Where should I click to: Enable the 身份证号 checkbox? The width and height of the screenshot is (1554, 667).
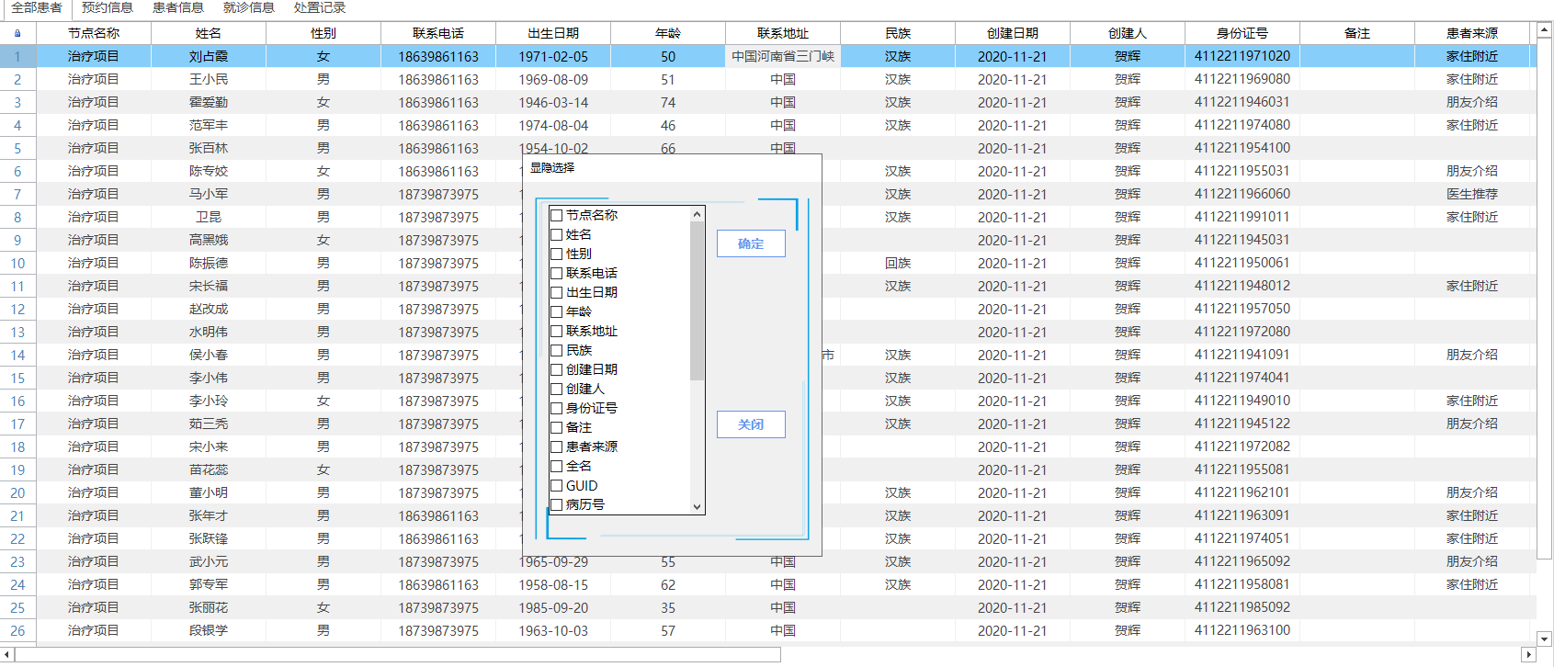coord(556,408)
